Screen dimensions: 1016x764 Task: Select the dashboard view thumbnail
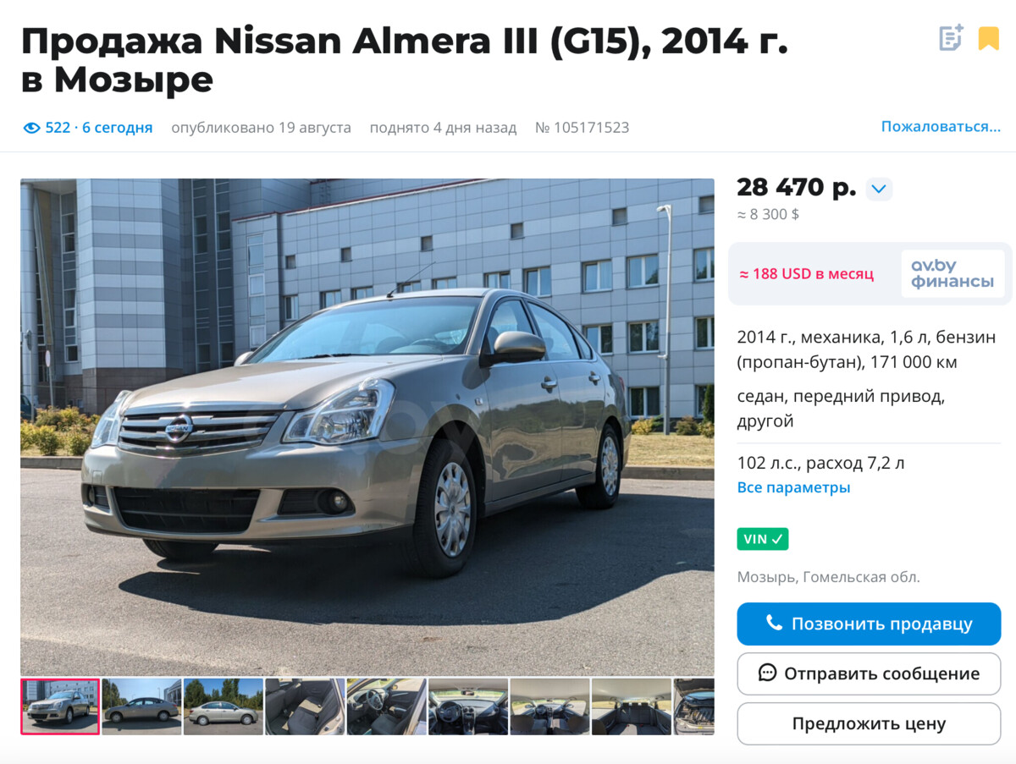[468, 706]
